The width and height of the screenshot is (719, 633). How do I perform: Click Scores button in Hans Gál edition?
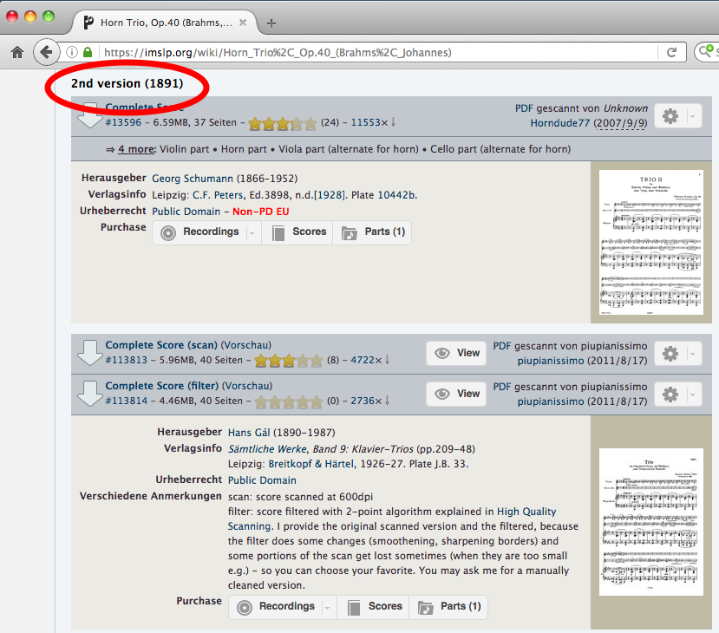376,606
